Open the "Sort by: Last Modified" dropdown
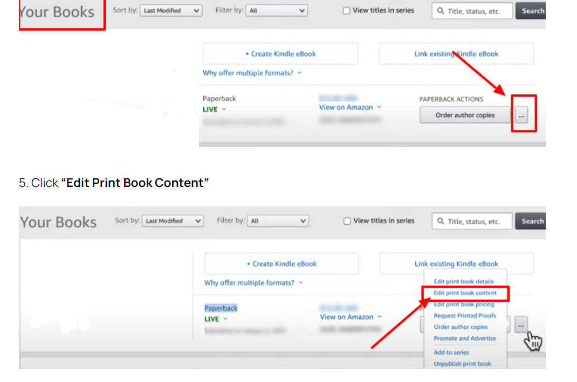 [x=171, y=10]
